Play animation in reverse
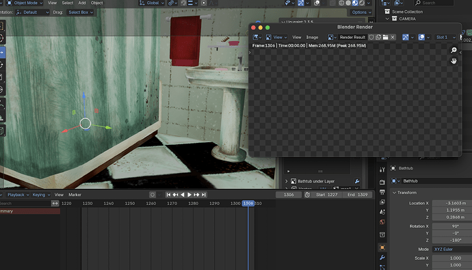The height and width of the screenshot is (270, 472). tap(183, 195)
